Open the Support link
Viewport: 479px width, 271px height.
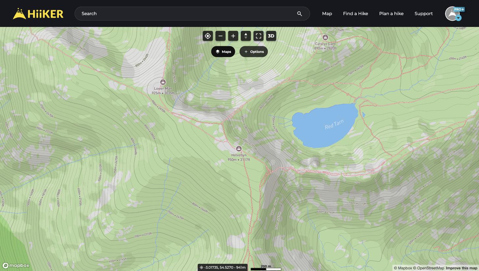(x=423, y=13)
